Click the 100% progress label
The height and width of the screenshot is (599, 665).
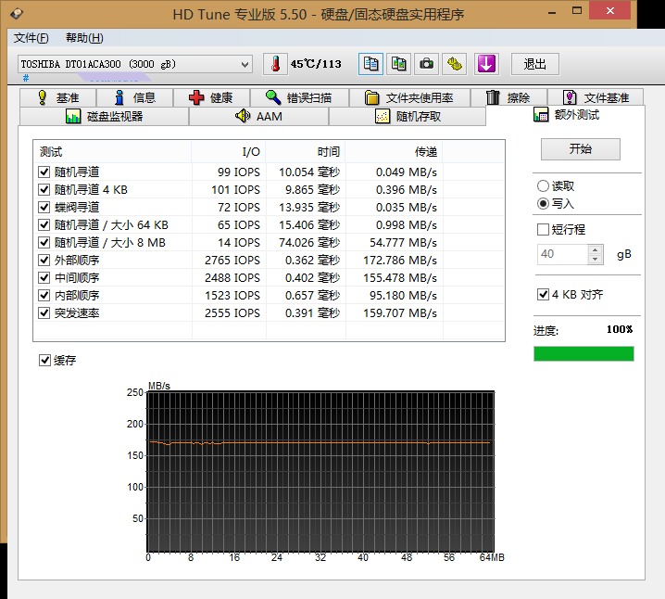click(620, 329)
